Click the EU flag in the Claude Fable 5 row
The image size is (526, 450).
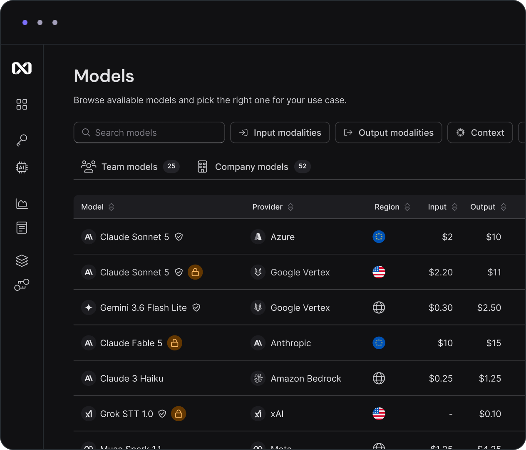coord(379,343)
